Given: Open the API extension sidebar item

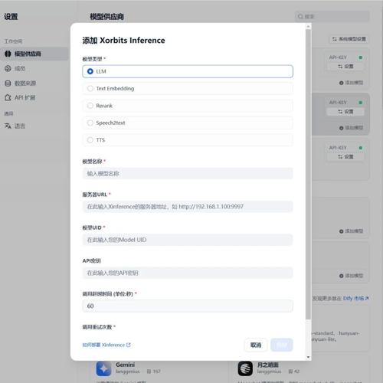Looking at the screenshot, I should point(34,97).
